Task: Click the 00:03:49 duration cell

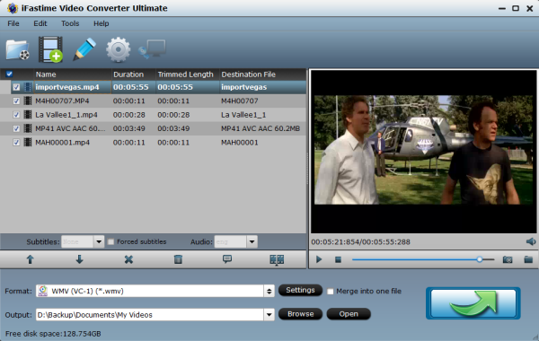Action: 128,128
